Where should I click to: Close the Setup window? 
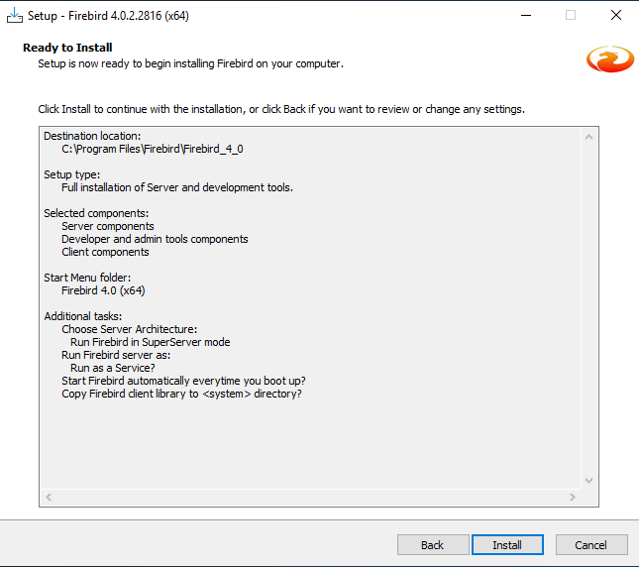[615, 15]
